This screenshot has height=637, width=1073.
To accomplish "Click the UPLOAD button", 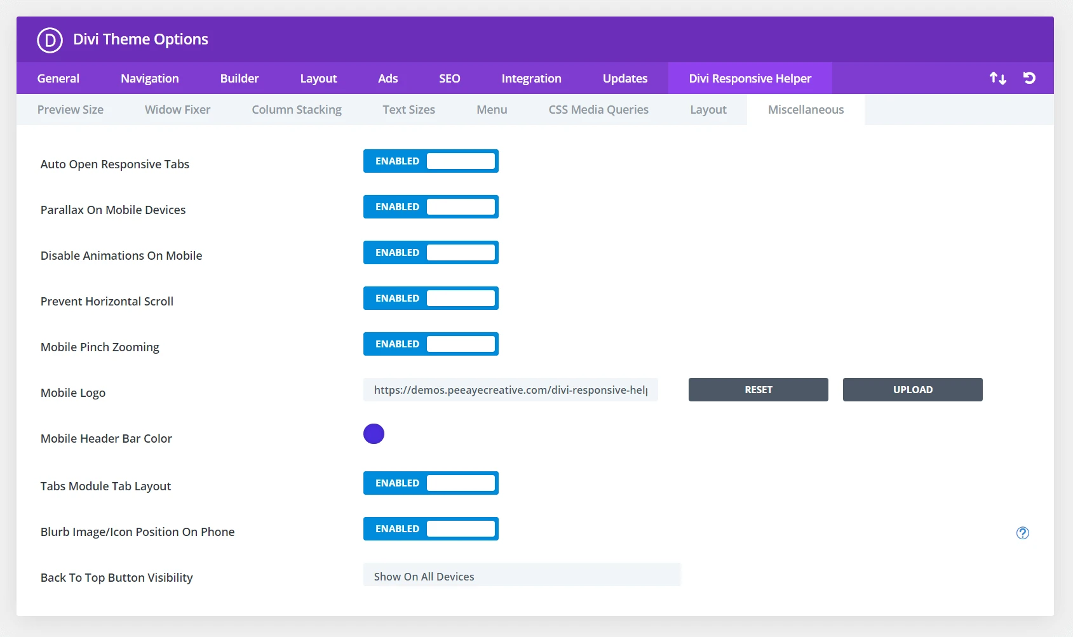I will [912, 390].
